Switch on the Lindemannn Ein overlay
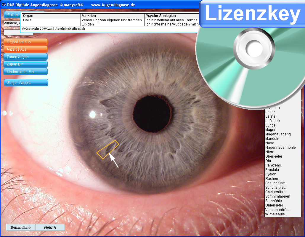 (x=25, y=72)
